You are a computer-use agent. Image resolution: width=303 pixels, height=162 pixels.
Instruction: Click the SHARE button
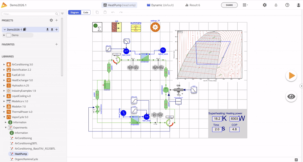click(x=229, y=5)
